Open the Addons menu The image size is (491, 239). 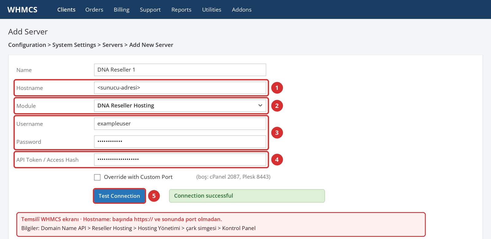[x=242, y=9]
